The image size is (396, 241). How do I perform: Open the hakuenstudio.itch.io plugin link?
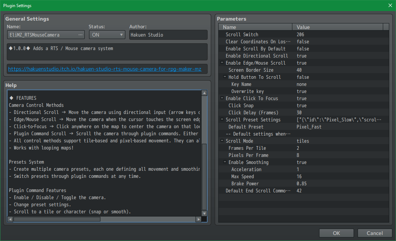click(x=105, y=69)
